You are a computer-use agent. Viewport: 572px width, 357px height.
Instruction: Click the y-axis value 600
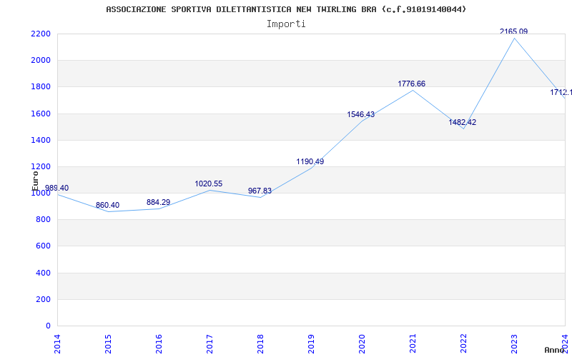[x=43, y=246]
